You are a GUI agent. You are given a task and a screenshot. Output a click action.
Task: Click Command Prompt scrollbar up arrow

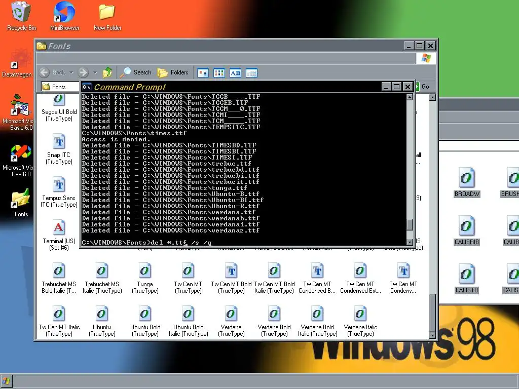(x=410, y=97)
